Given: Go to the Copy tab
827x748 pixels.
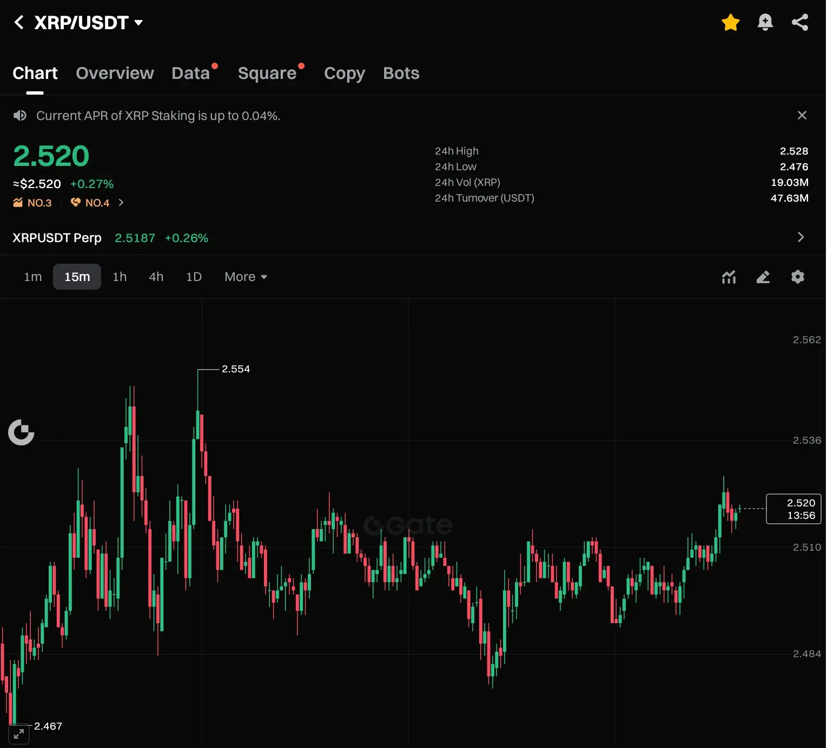Looking at the screenshot, I should click(x=345, y=74).
